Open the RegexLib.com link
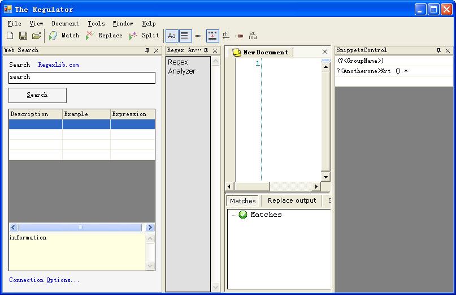This screenshot has height=295, width=456. coord(58,65)
